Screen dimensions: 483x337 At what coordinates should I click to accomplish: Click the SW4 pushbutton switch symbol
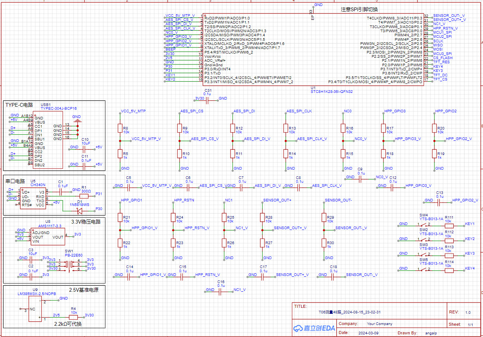pos(424,225)
